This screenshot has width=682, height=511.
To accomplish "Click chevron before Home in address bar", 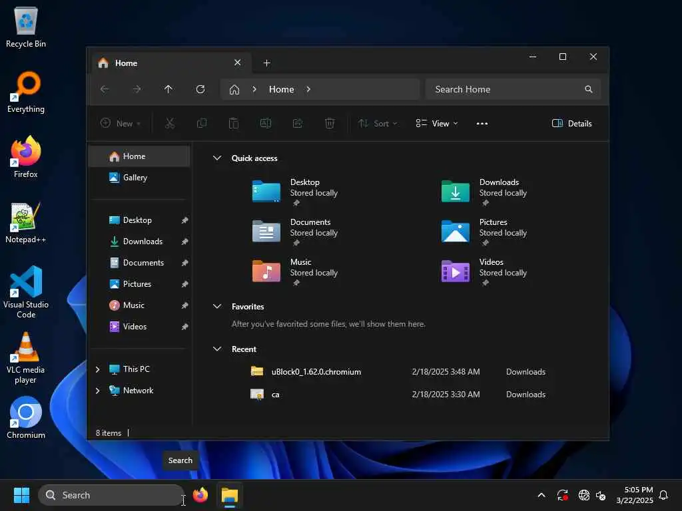I will (x=254, y=89).
